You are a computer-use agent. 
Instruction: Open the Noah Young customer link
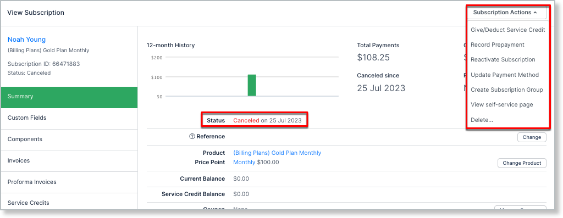pyautogui.click(x=26, y=40)
